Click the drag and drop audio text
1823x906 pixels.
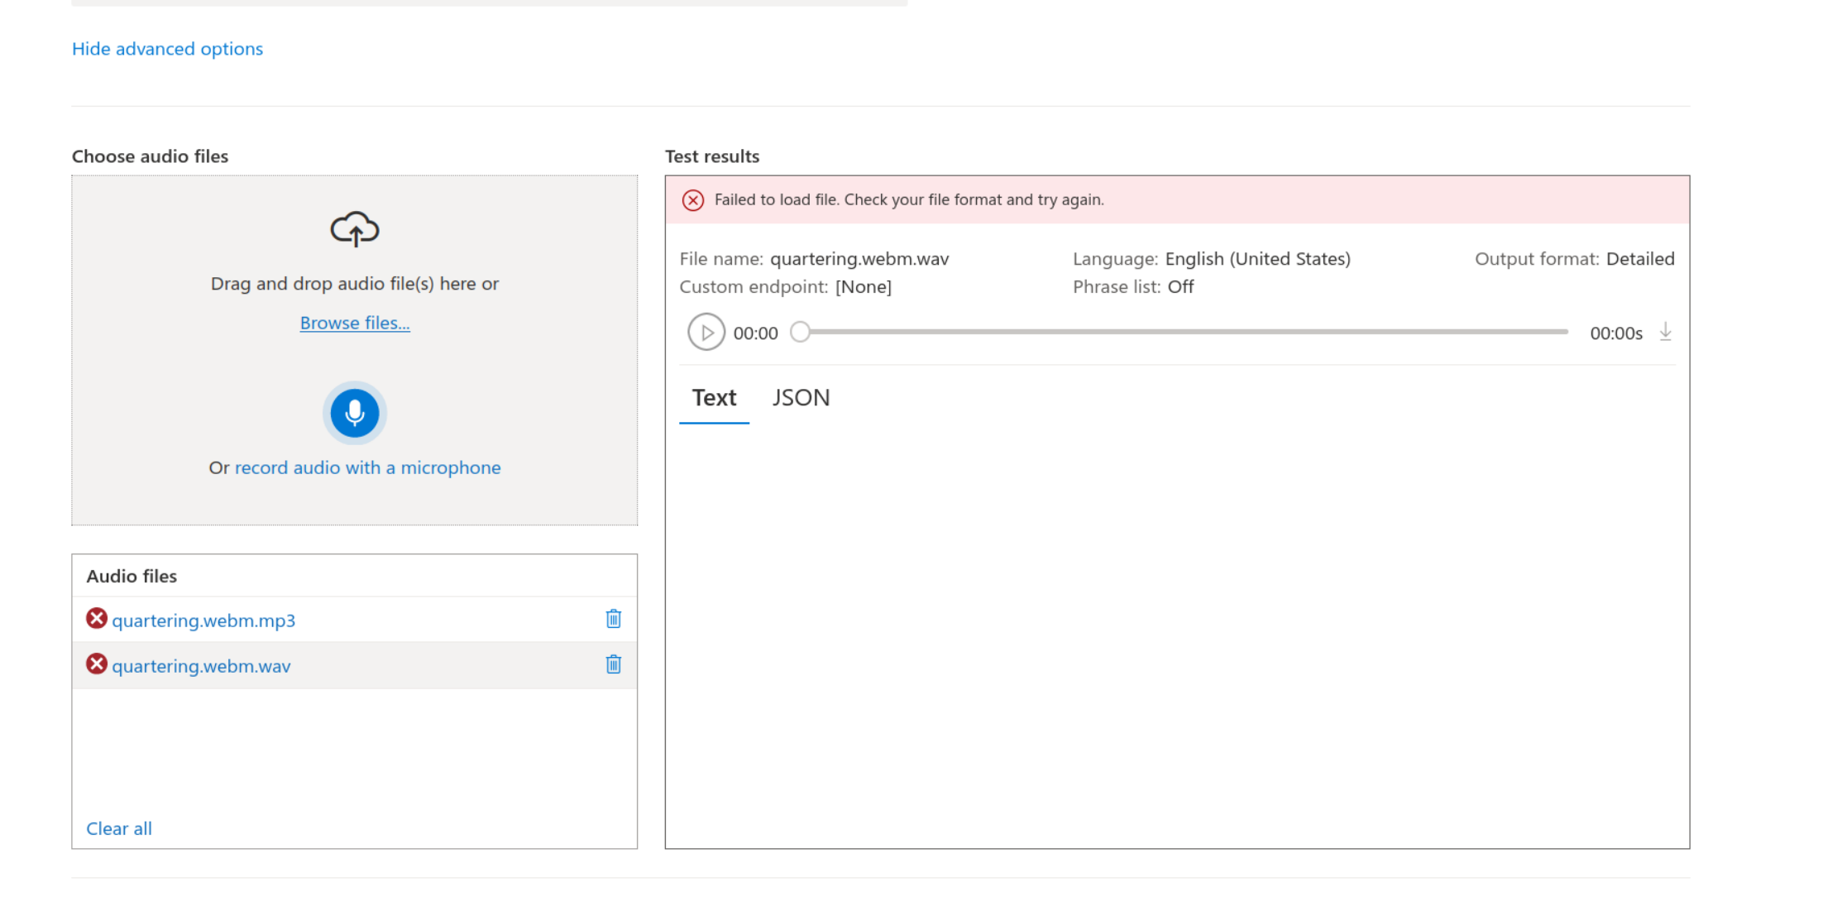tap(355, 284)
